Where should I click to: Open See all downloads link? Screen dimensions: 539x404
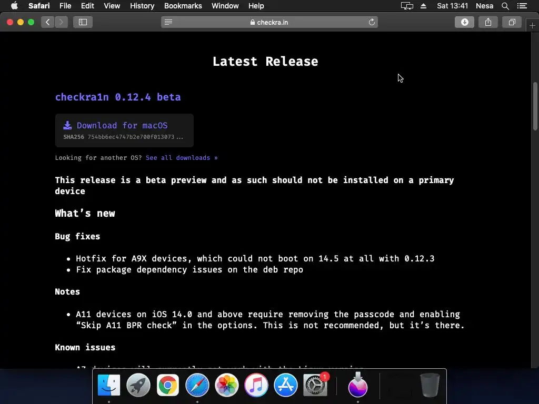[182, 158]
